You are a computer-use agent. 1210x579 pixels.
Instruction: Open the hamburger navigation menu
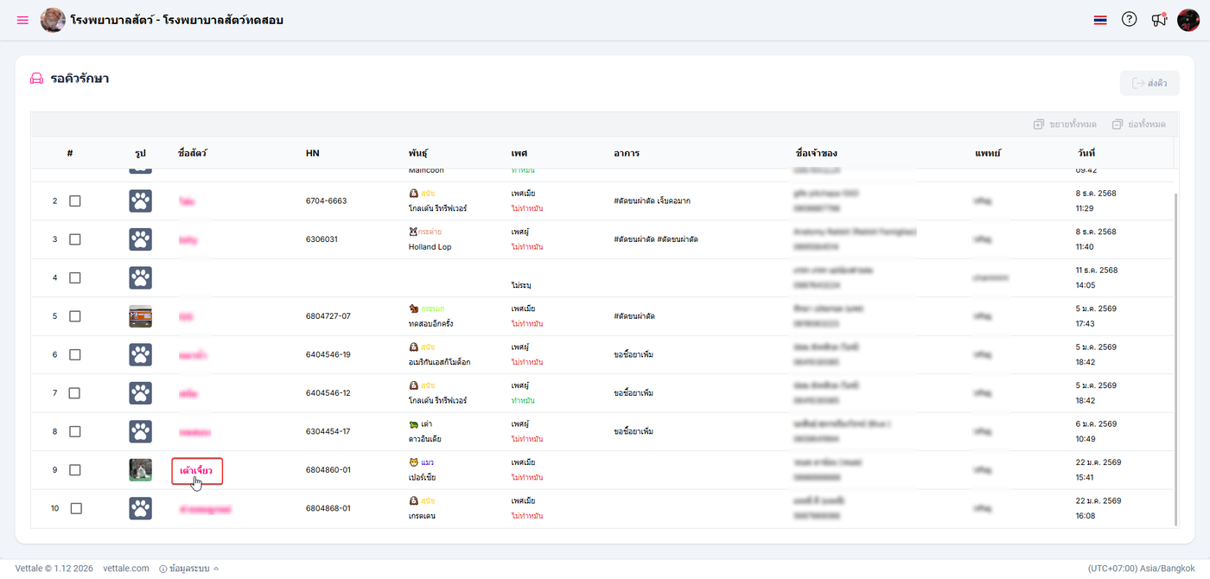(x=22, y=20)
